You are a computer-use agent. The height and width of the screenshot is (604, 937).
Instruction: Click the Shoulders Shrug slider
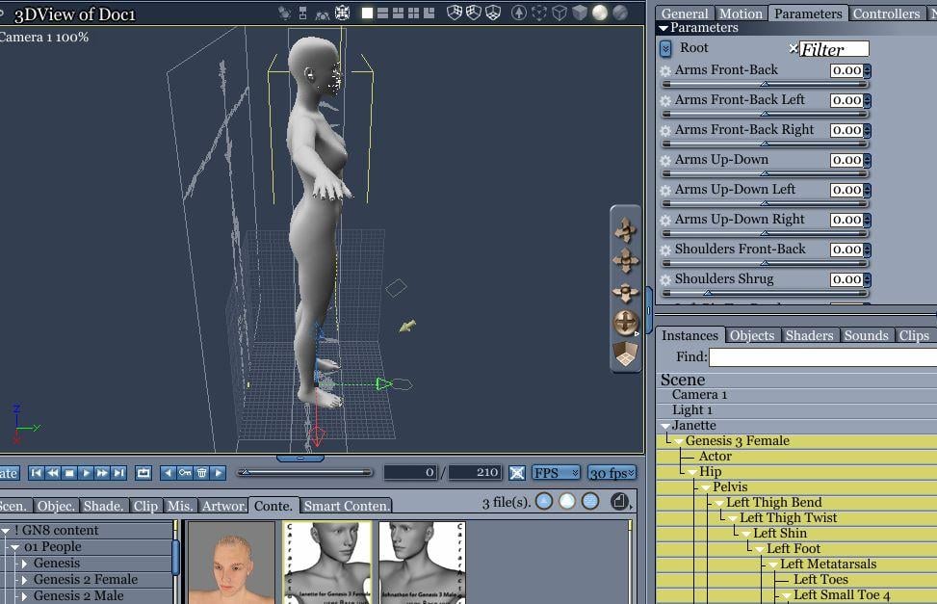point(764,293)
